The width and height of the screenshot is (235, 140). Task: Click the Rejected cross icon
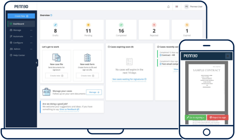(x=154, y=25)
